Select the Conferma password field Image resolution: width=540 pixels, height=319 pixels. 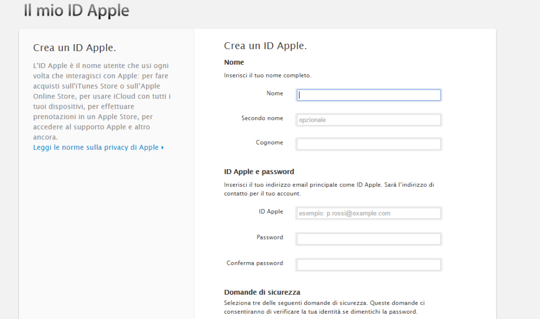368,264
